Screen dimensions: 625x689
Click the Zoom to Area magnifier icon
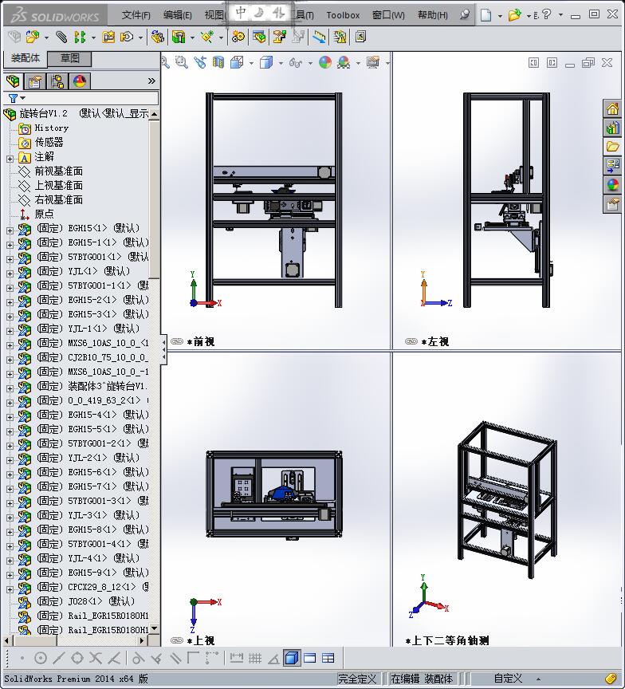click(182, 62)
